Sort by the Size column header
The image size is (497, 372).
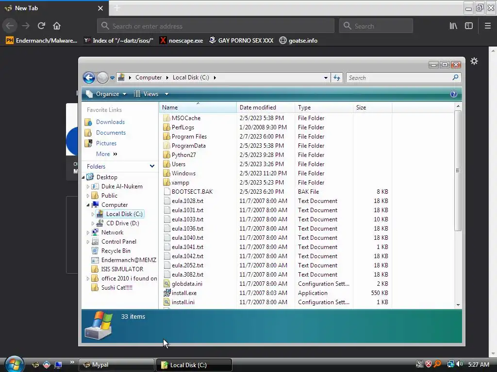372,108
